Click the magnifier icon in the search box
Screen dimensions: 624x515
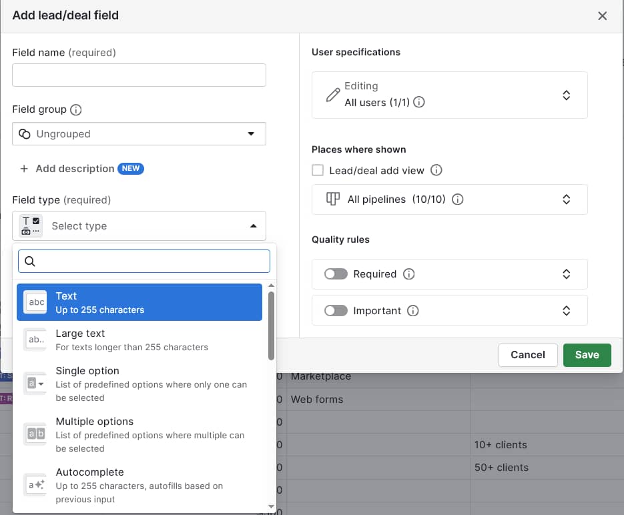pyautogui.click(x=30, y=261)
